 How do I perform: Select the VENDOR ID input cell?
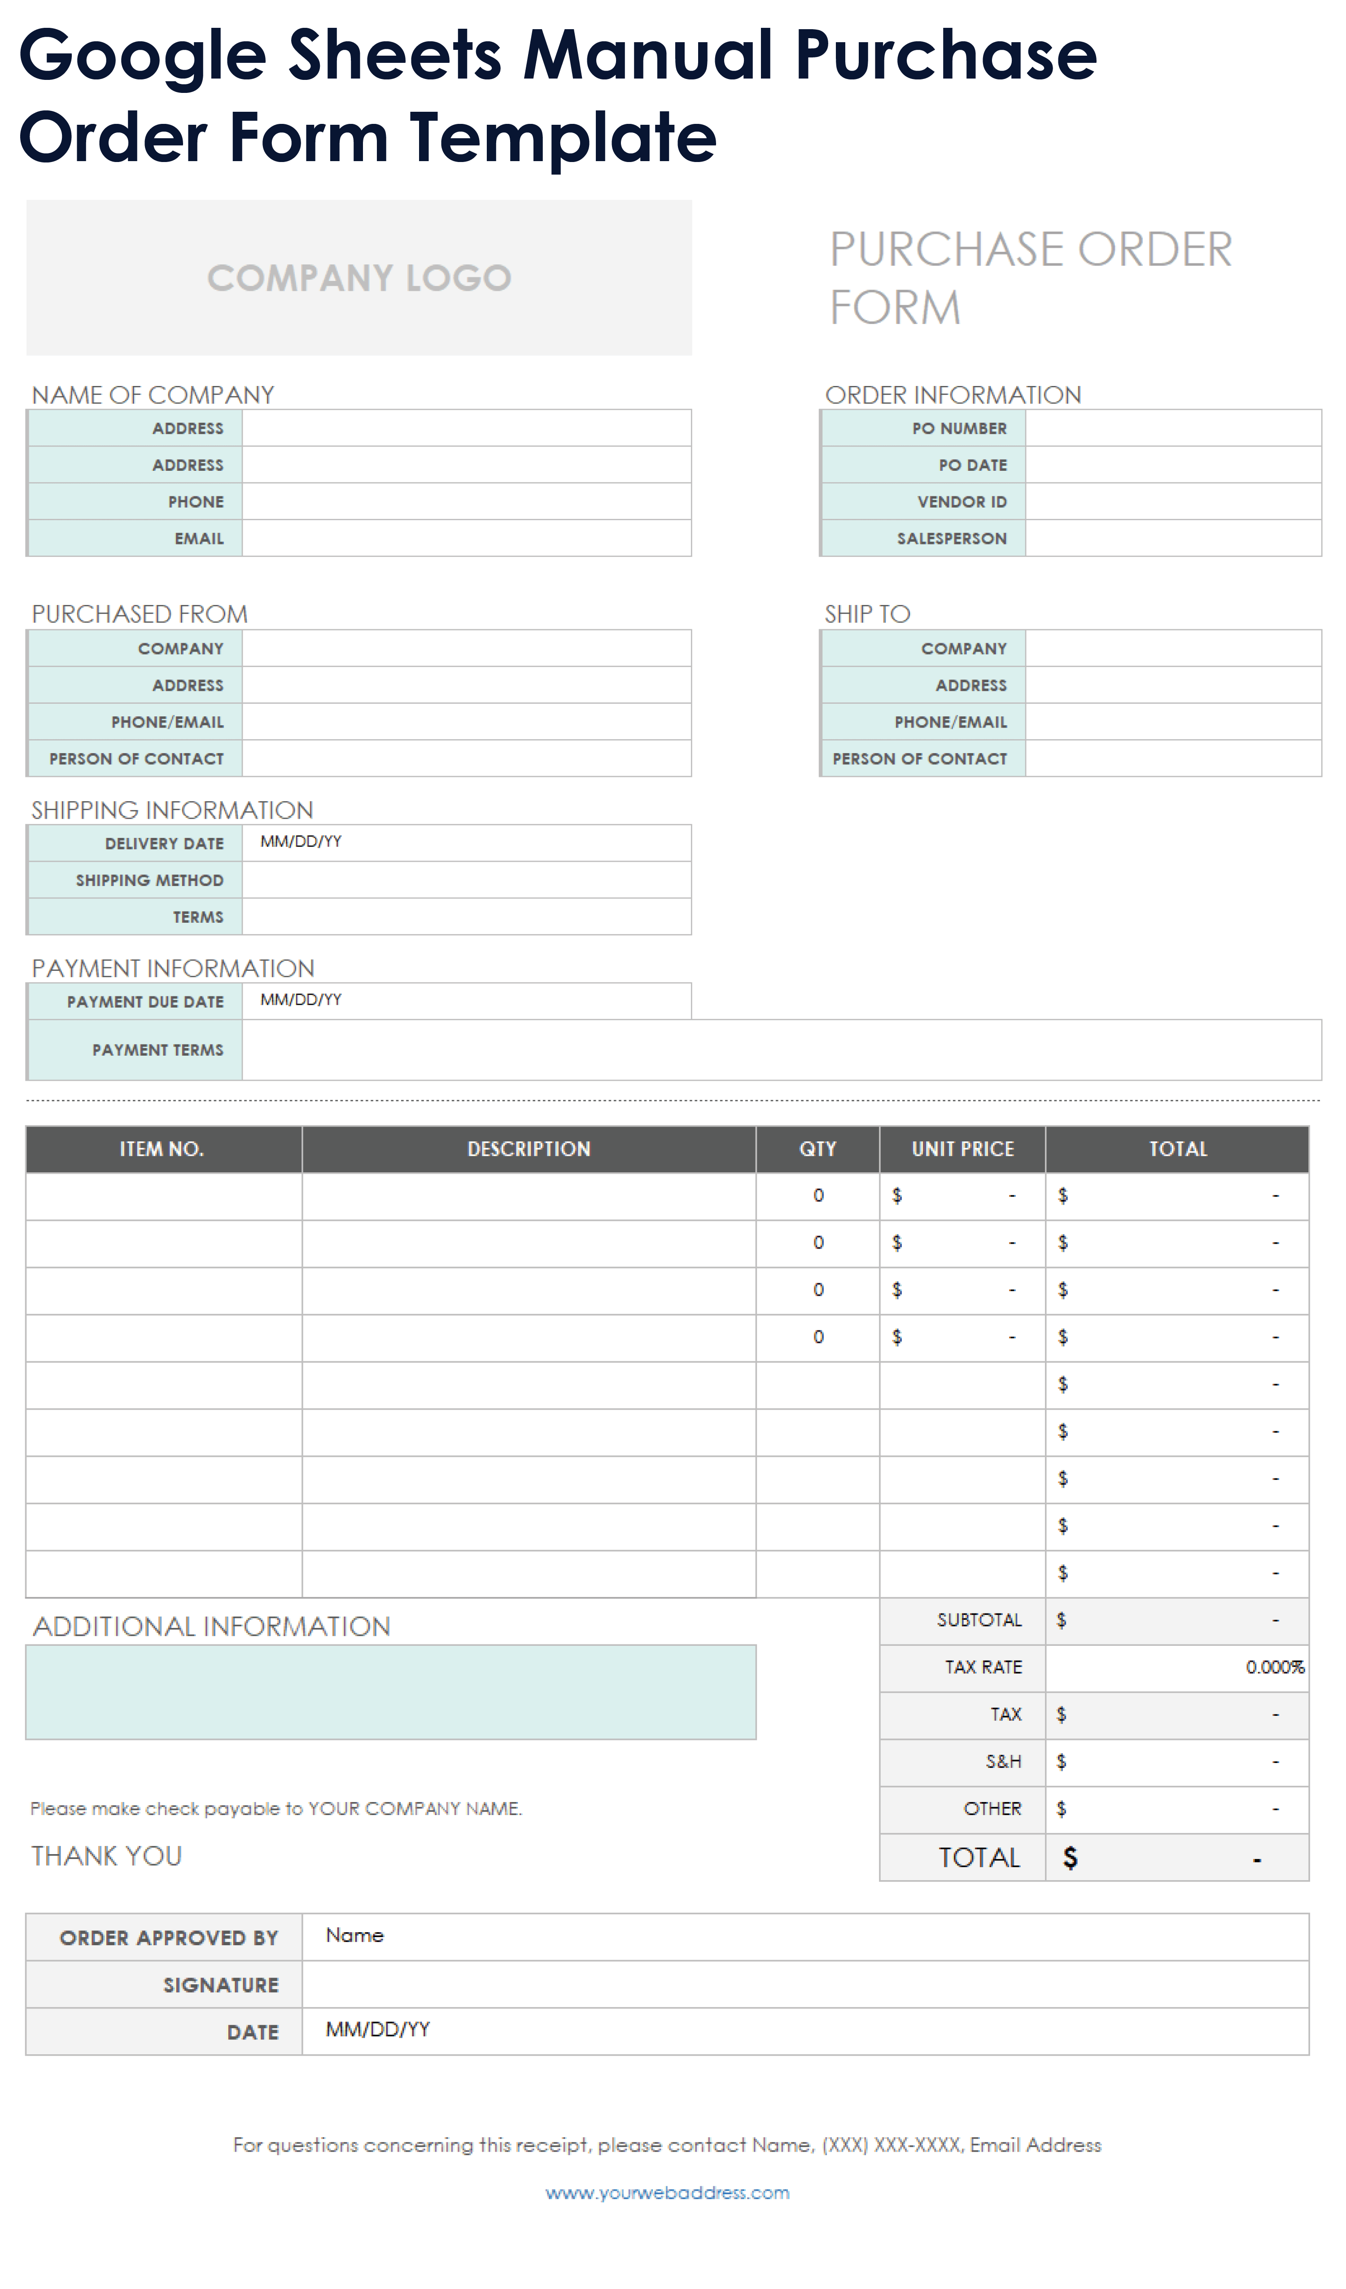click(1173, 501)
